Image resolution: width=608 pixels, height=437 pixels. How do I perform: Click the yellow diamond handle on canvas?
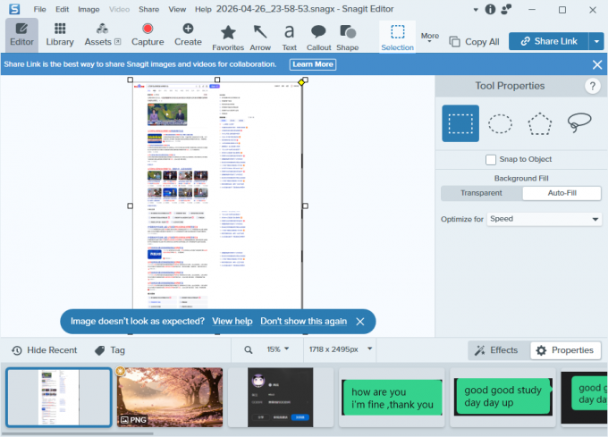(301, 82)
